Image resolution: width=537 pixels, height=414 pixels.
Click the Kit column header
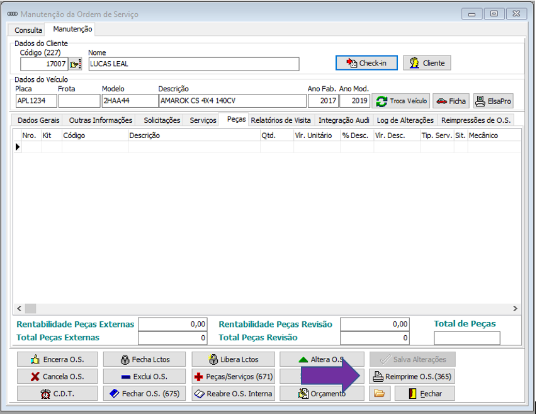pyautogui.click(x=52, y=135)
